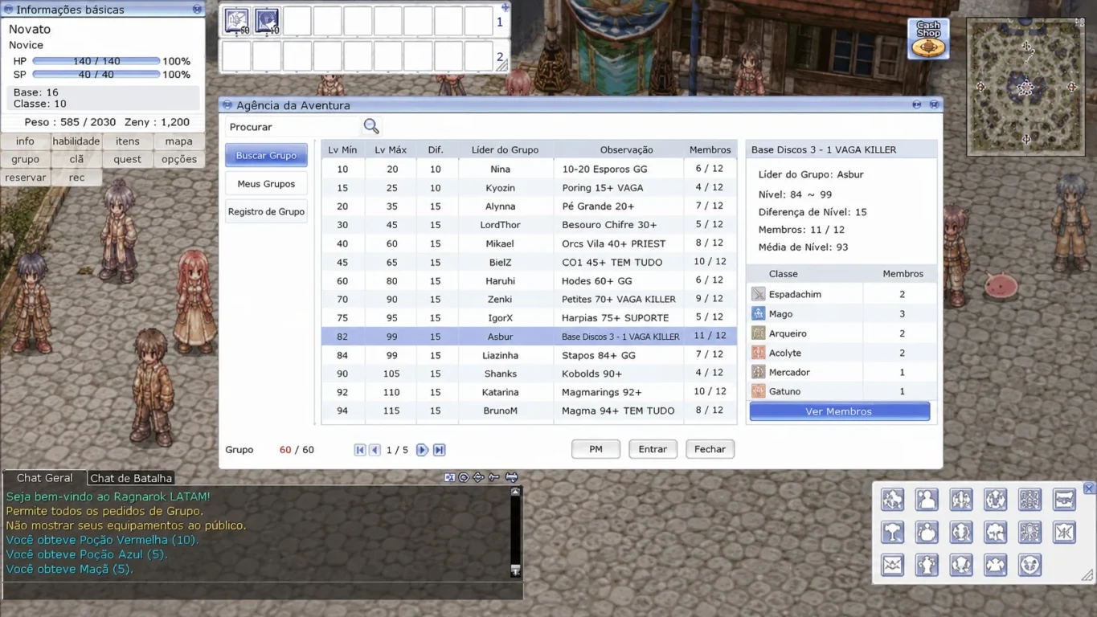
Task: Go to next page arrow in pagination
Action: (422, 450)
